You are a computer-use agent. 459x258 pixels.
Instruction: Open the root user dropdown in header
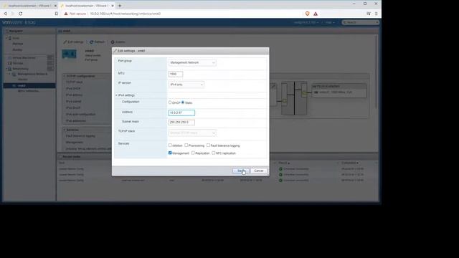click(x=306, y=22)
